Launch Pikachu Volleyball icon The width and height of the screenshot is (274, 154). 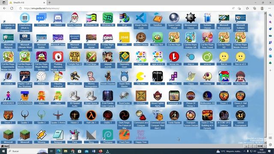[x=58, y=76]
